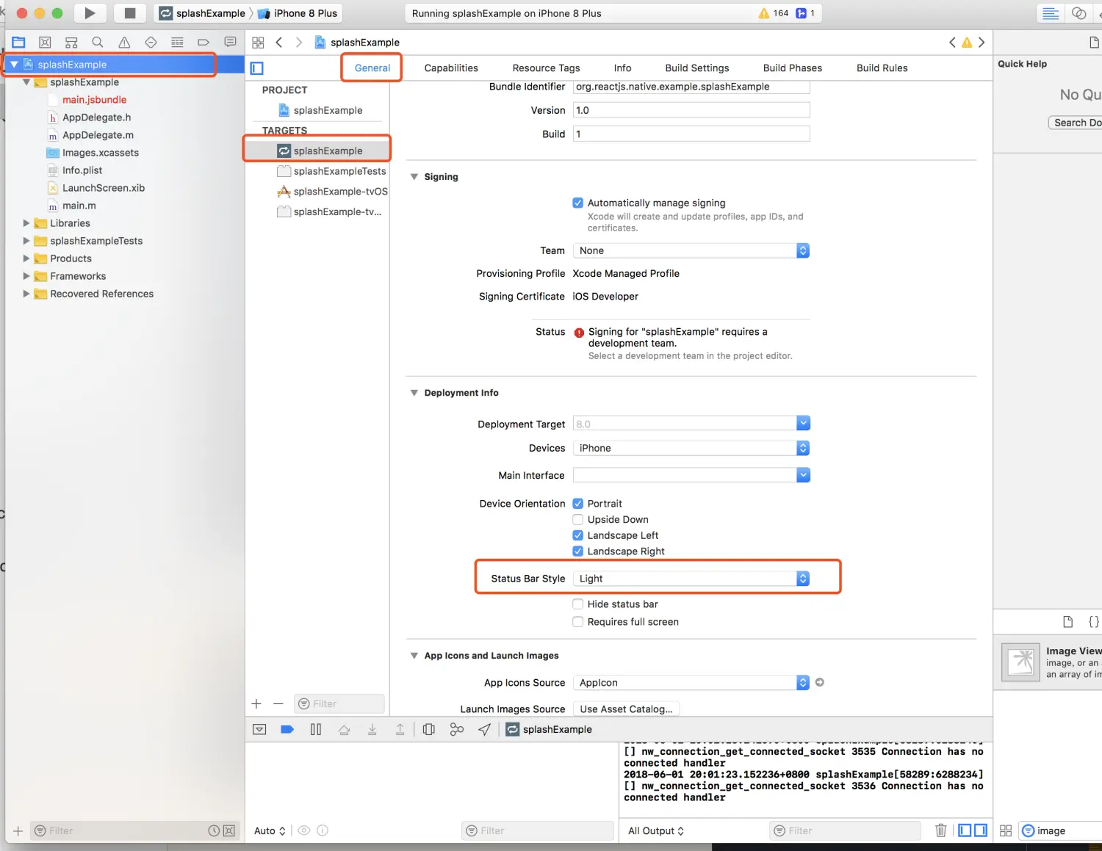Switch to the General tab

372,68
